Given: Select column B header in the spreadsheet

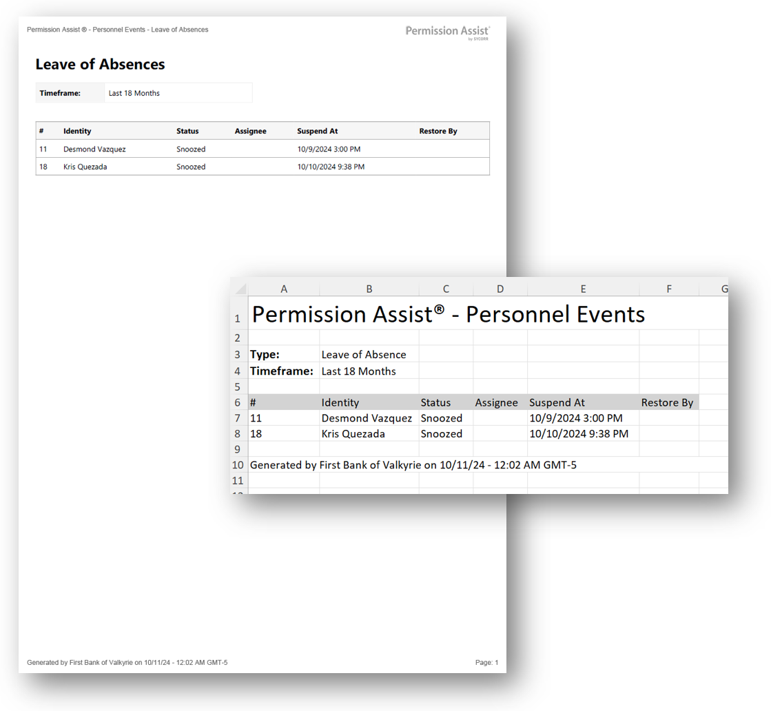Looking at the screenshot, I should tap(369, 289).
